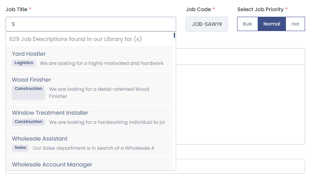
Task: Click the Window Treatment Installer description text
Action: click(x=107, y=122)
